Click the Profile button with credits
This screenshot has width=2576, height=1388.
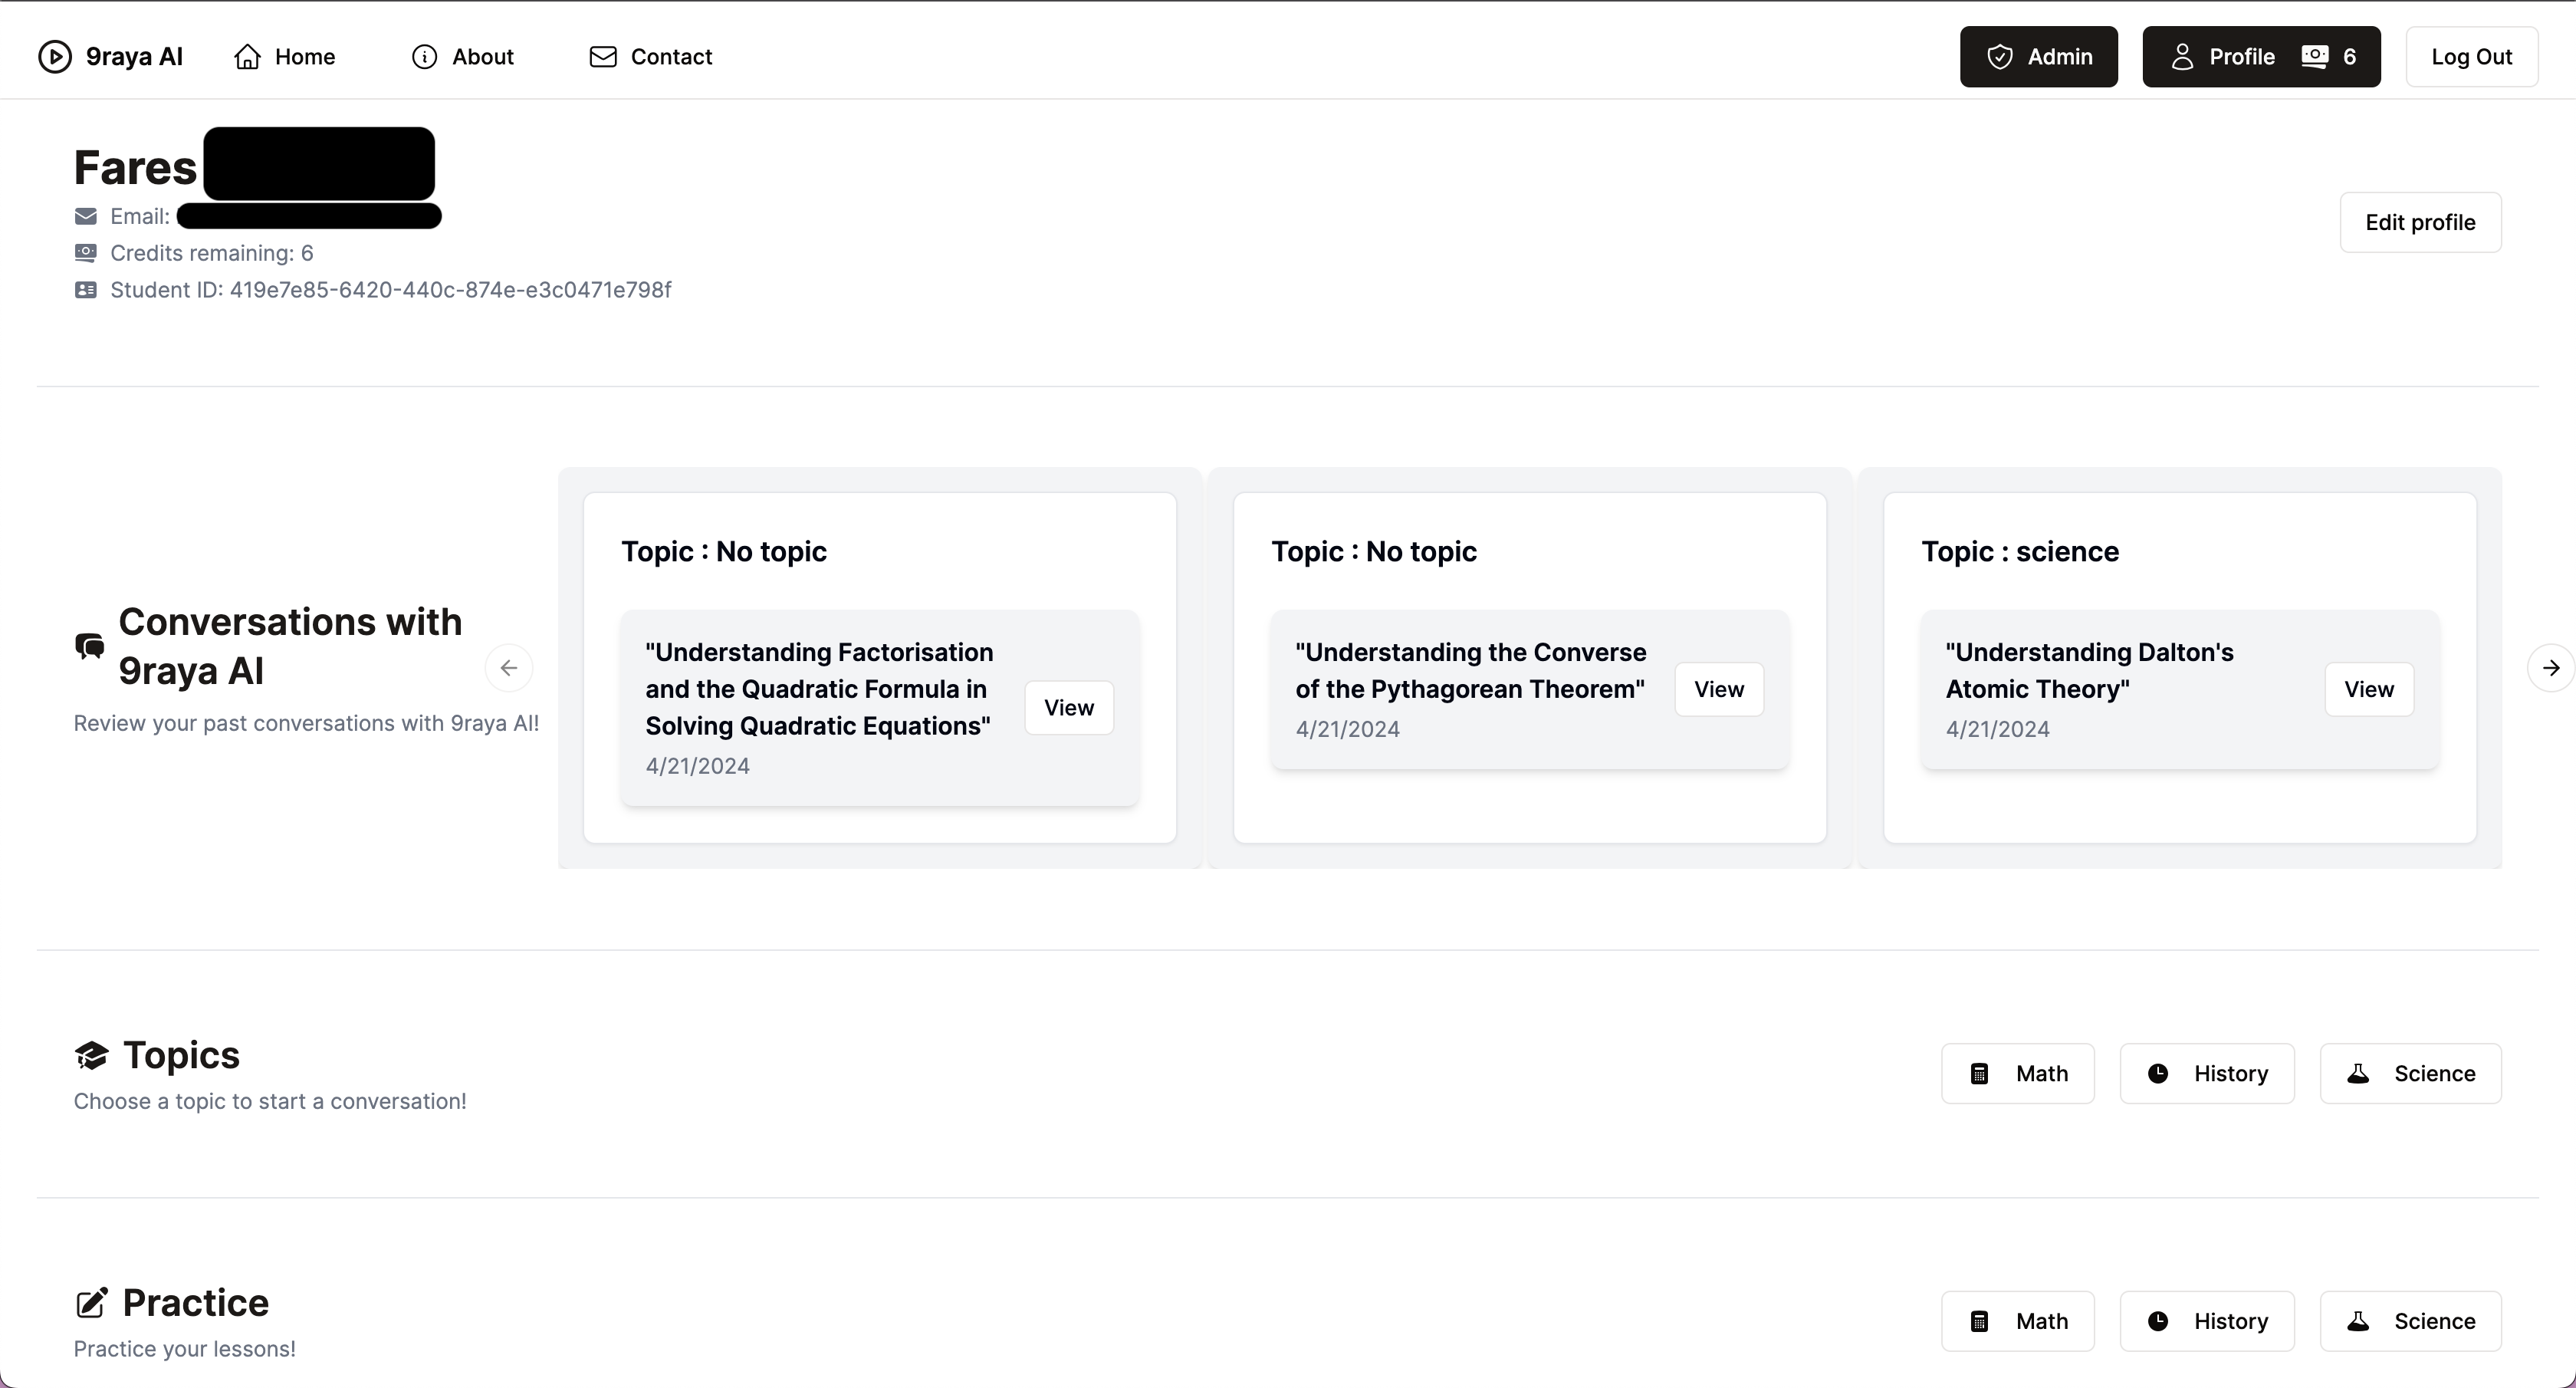[2260, 57]
